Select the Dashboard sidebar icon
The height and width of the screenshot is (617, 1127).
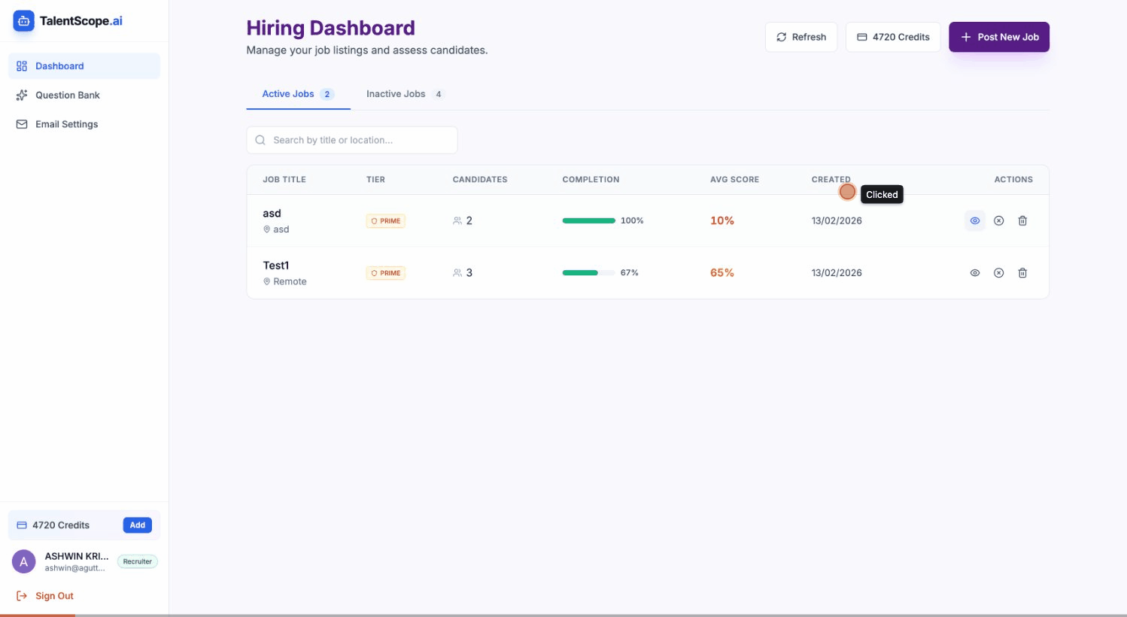coord(22,65)
